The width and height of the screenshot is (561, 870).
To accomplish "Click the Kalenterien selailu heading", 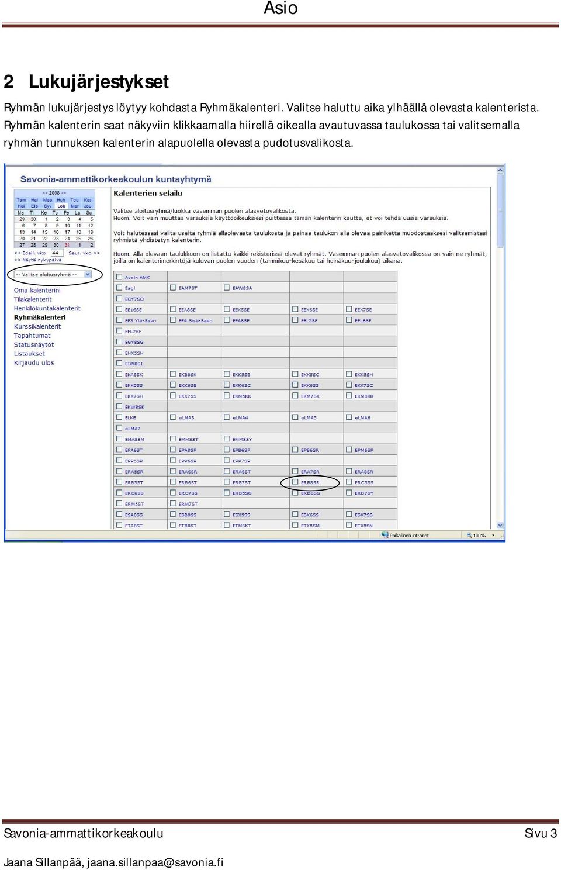I will 148,193.
